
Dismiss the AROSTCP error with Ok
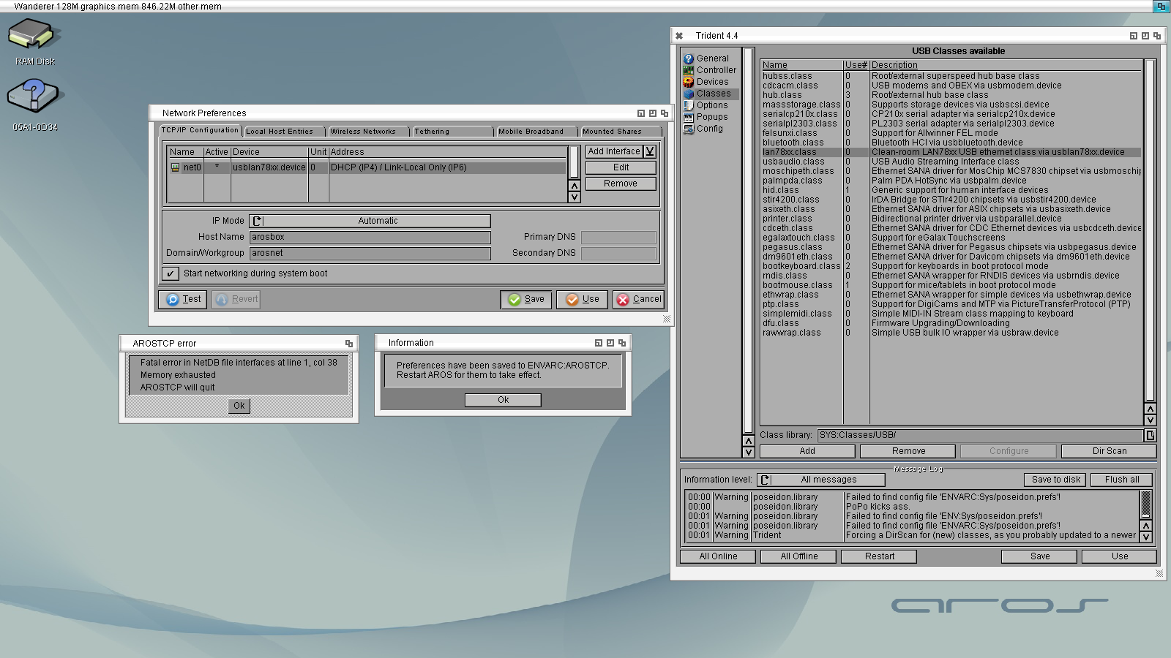point(239,406)
